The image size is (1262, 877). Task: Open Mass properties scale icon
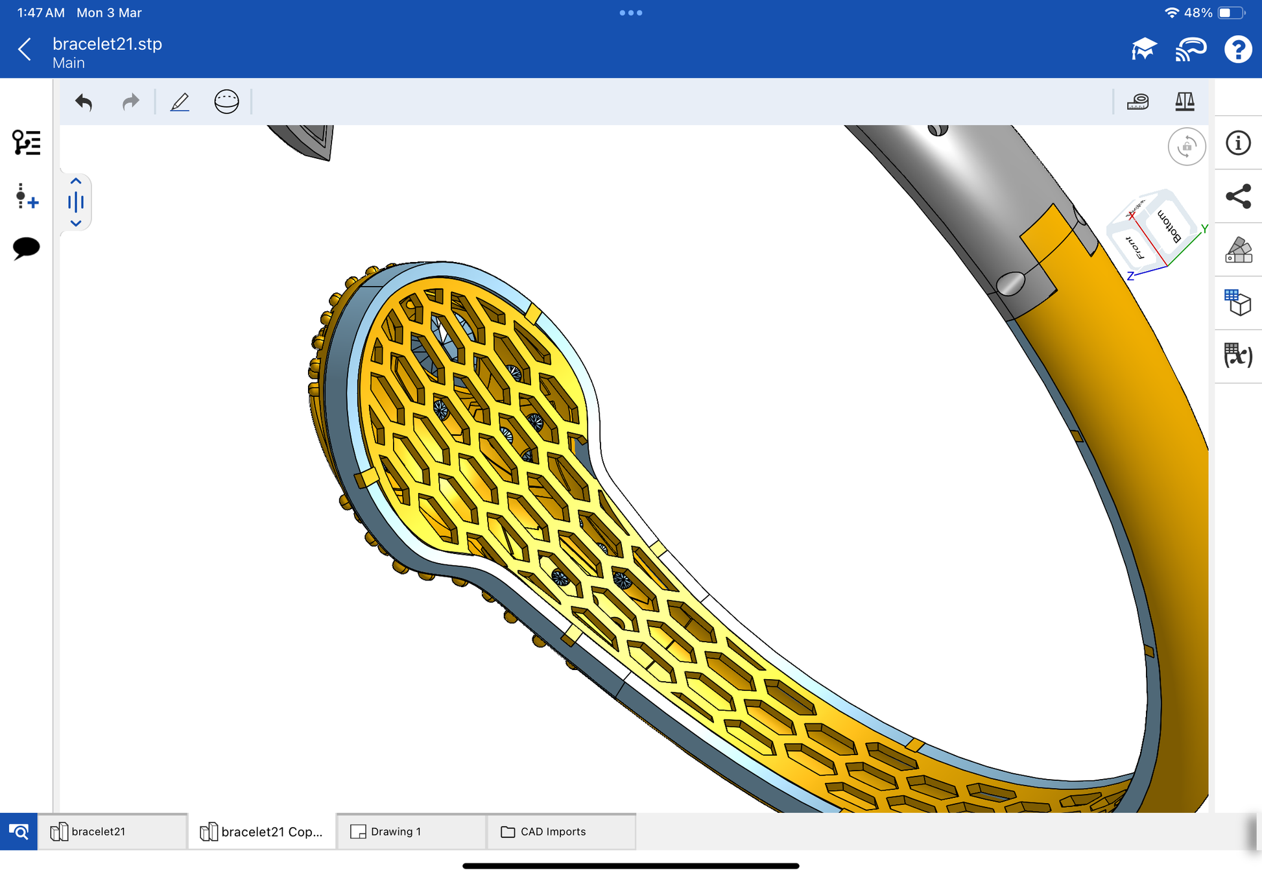tap(1184, 102)
